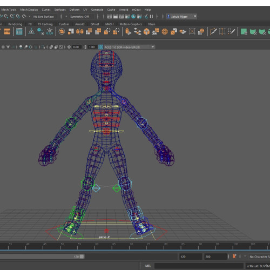Switch to the Rendering shelf tab
Viewport: 270px width, 270px height.
[x=15, y=24]
